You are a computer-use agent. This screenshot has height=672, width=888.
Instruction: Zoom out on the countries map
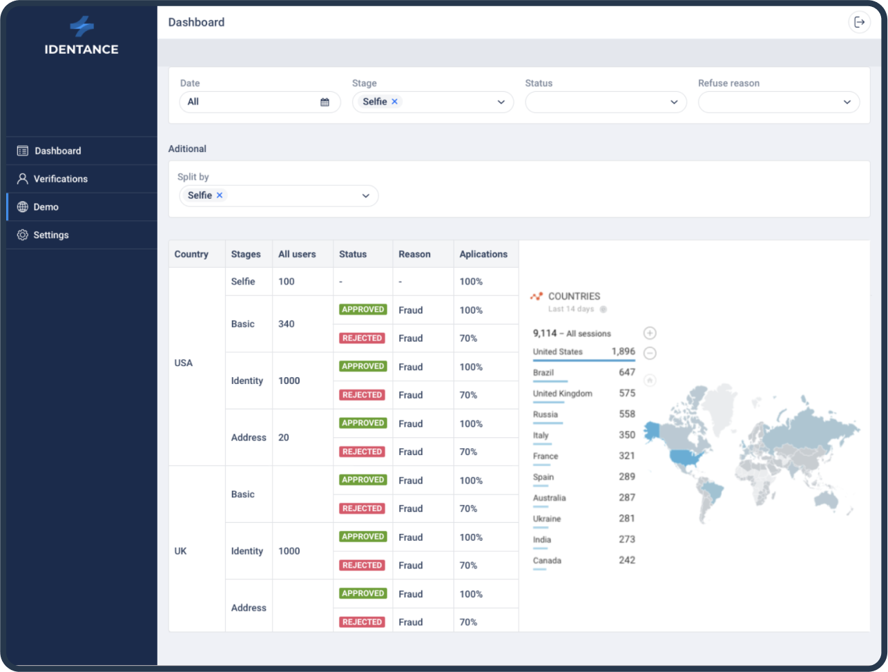click(650, 353)
